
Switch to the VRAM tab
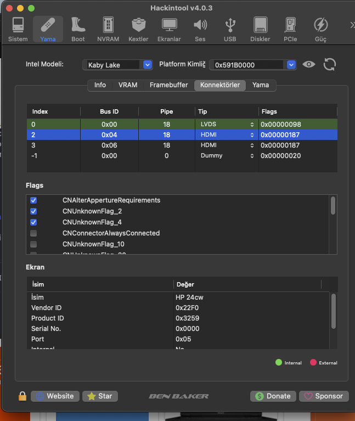[x=128, y=85]
